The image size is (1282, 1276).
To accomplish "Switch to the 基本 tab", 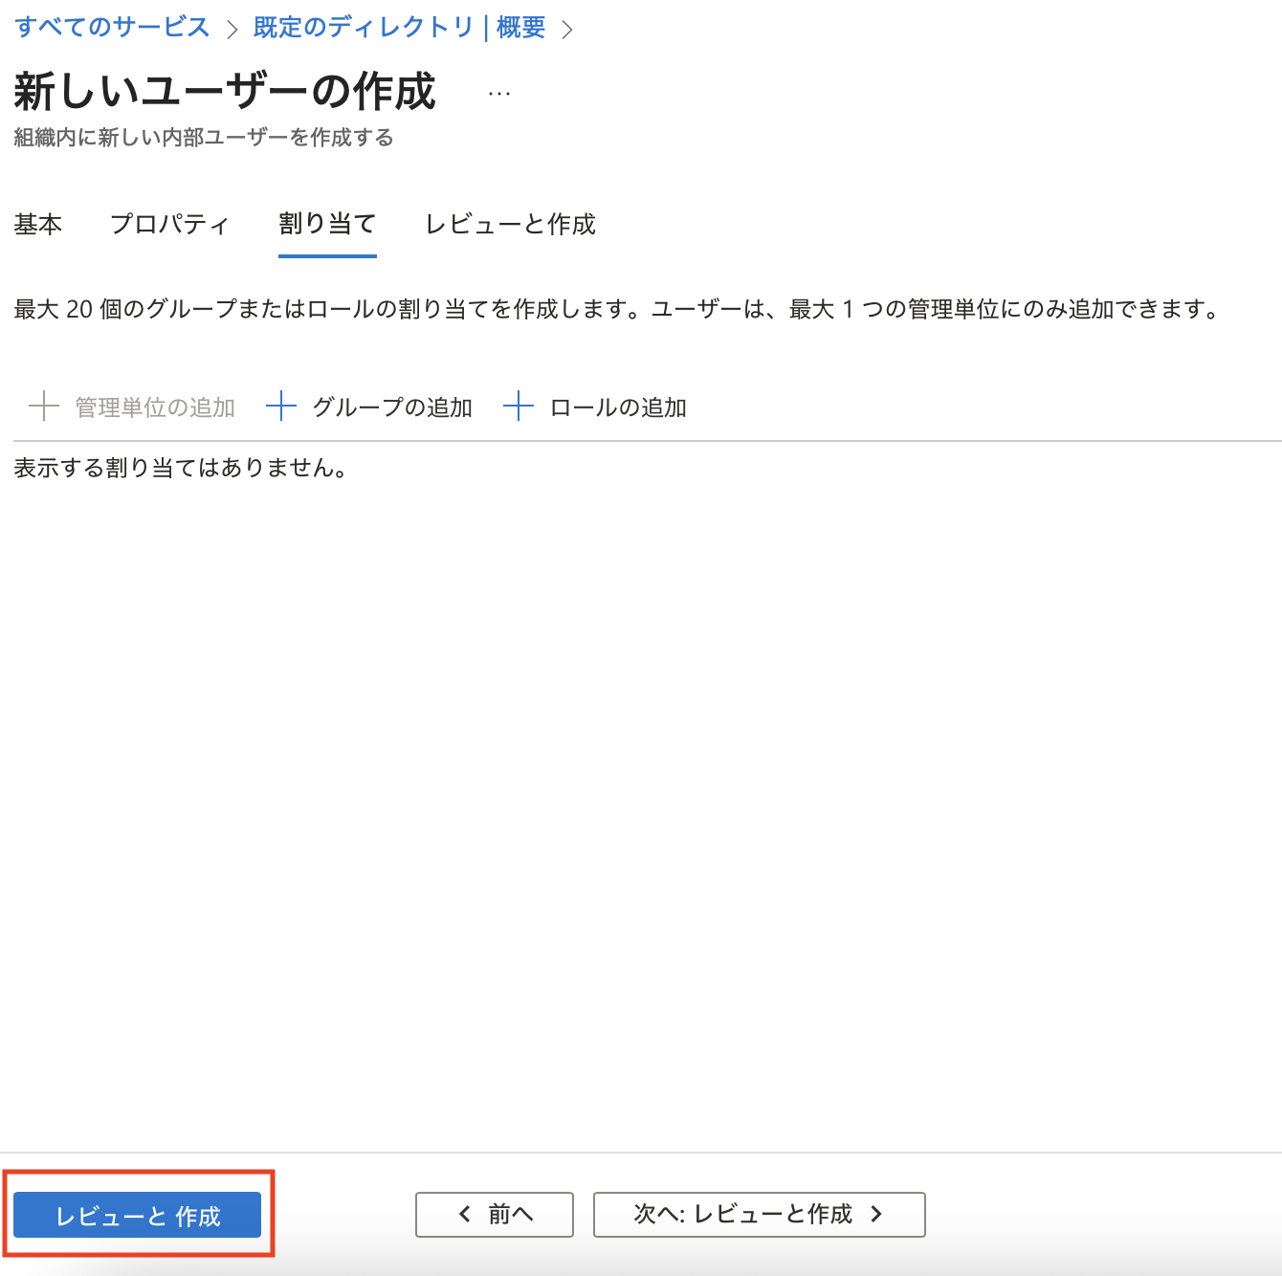I will point(37,225).
